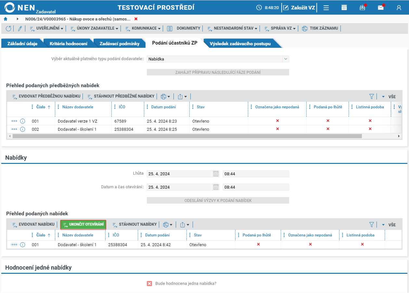
Task: Click Založit VZ button
Action: [x=299, y=7]
